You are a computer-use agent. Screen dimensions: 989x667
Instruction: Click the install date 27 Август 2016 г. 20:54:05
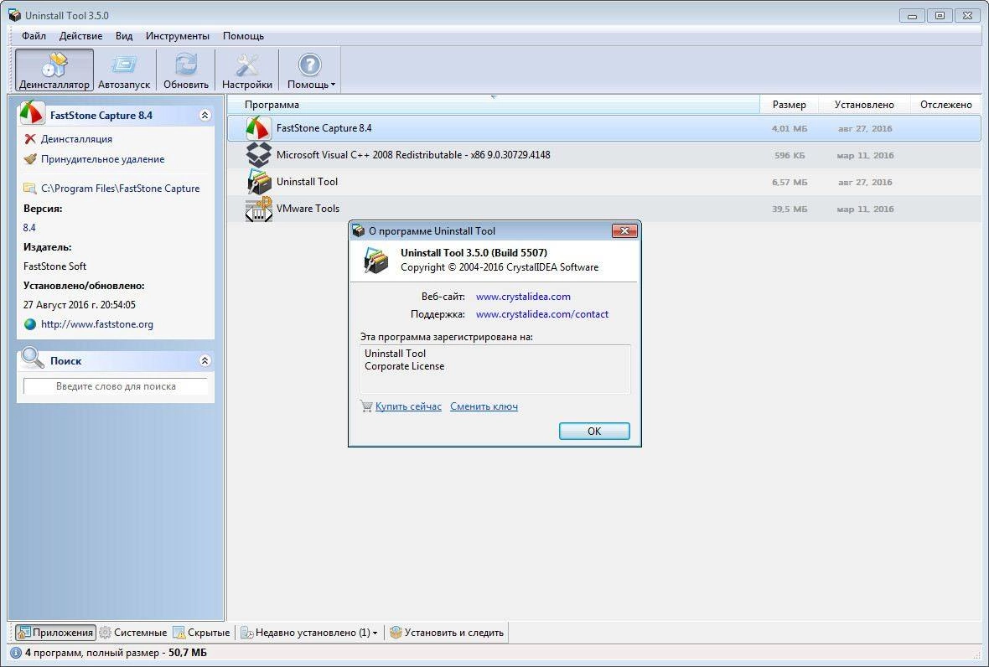point(80,304)
